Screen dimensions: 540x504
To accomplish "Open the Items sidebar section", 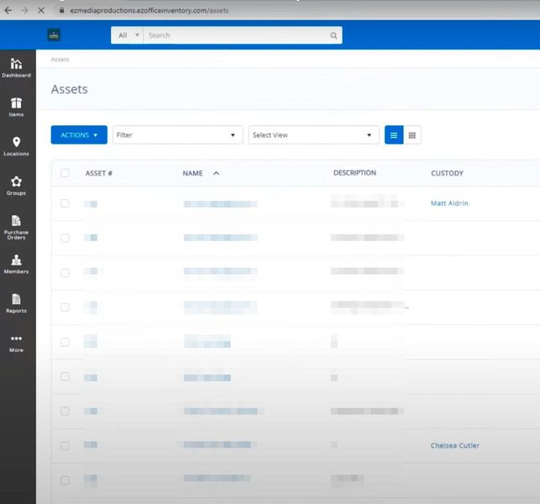I will [16, 108].
